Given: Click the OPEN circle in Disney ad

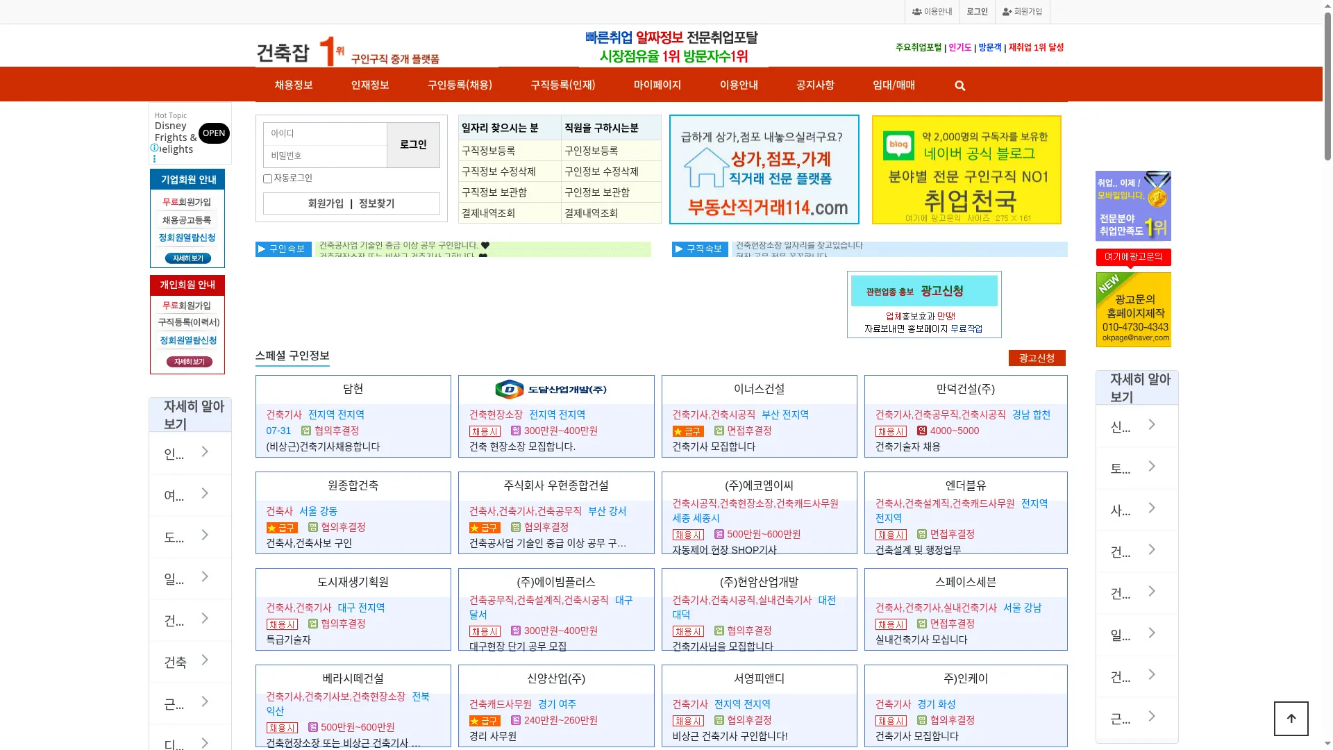Looking at the screenshot, I should pos(214,133).
